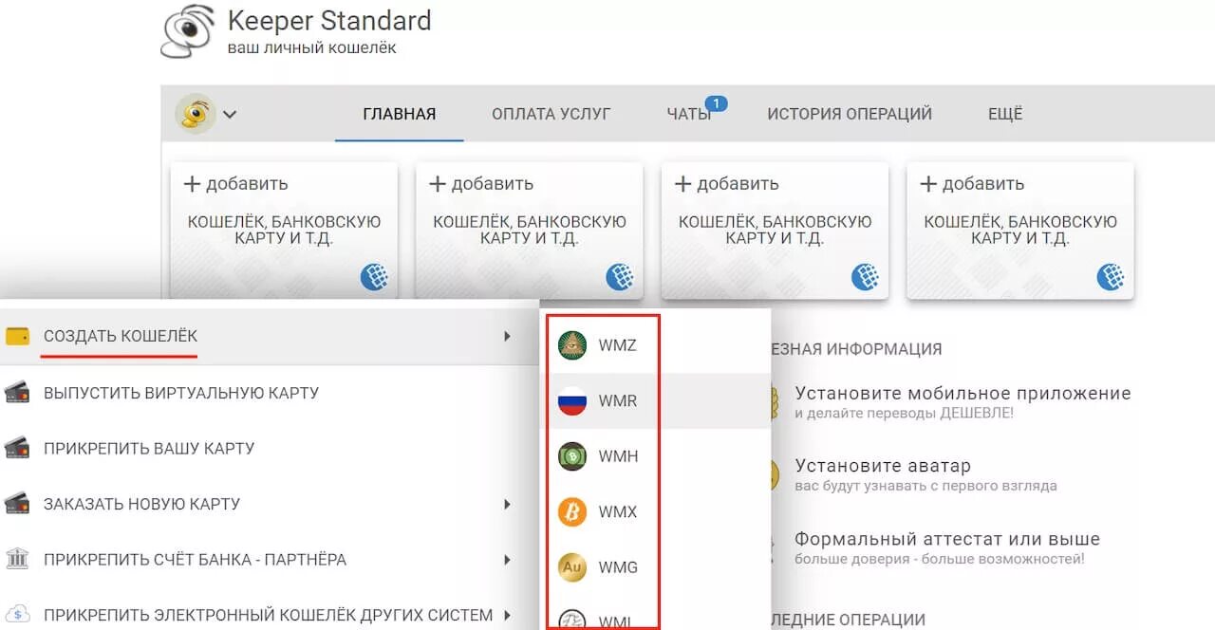
Task: Click Установите мобильное приложение link
Action: (963, 393)
